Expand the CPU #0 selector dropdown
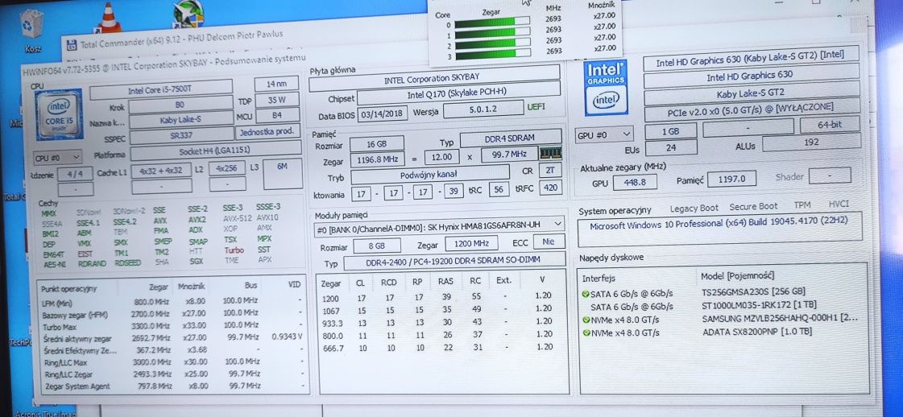 point(59,156)
